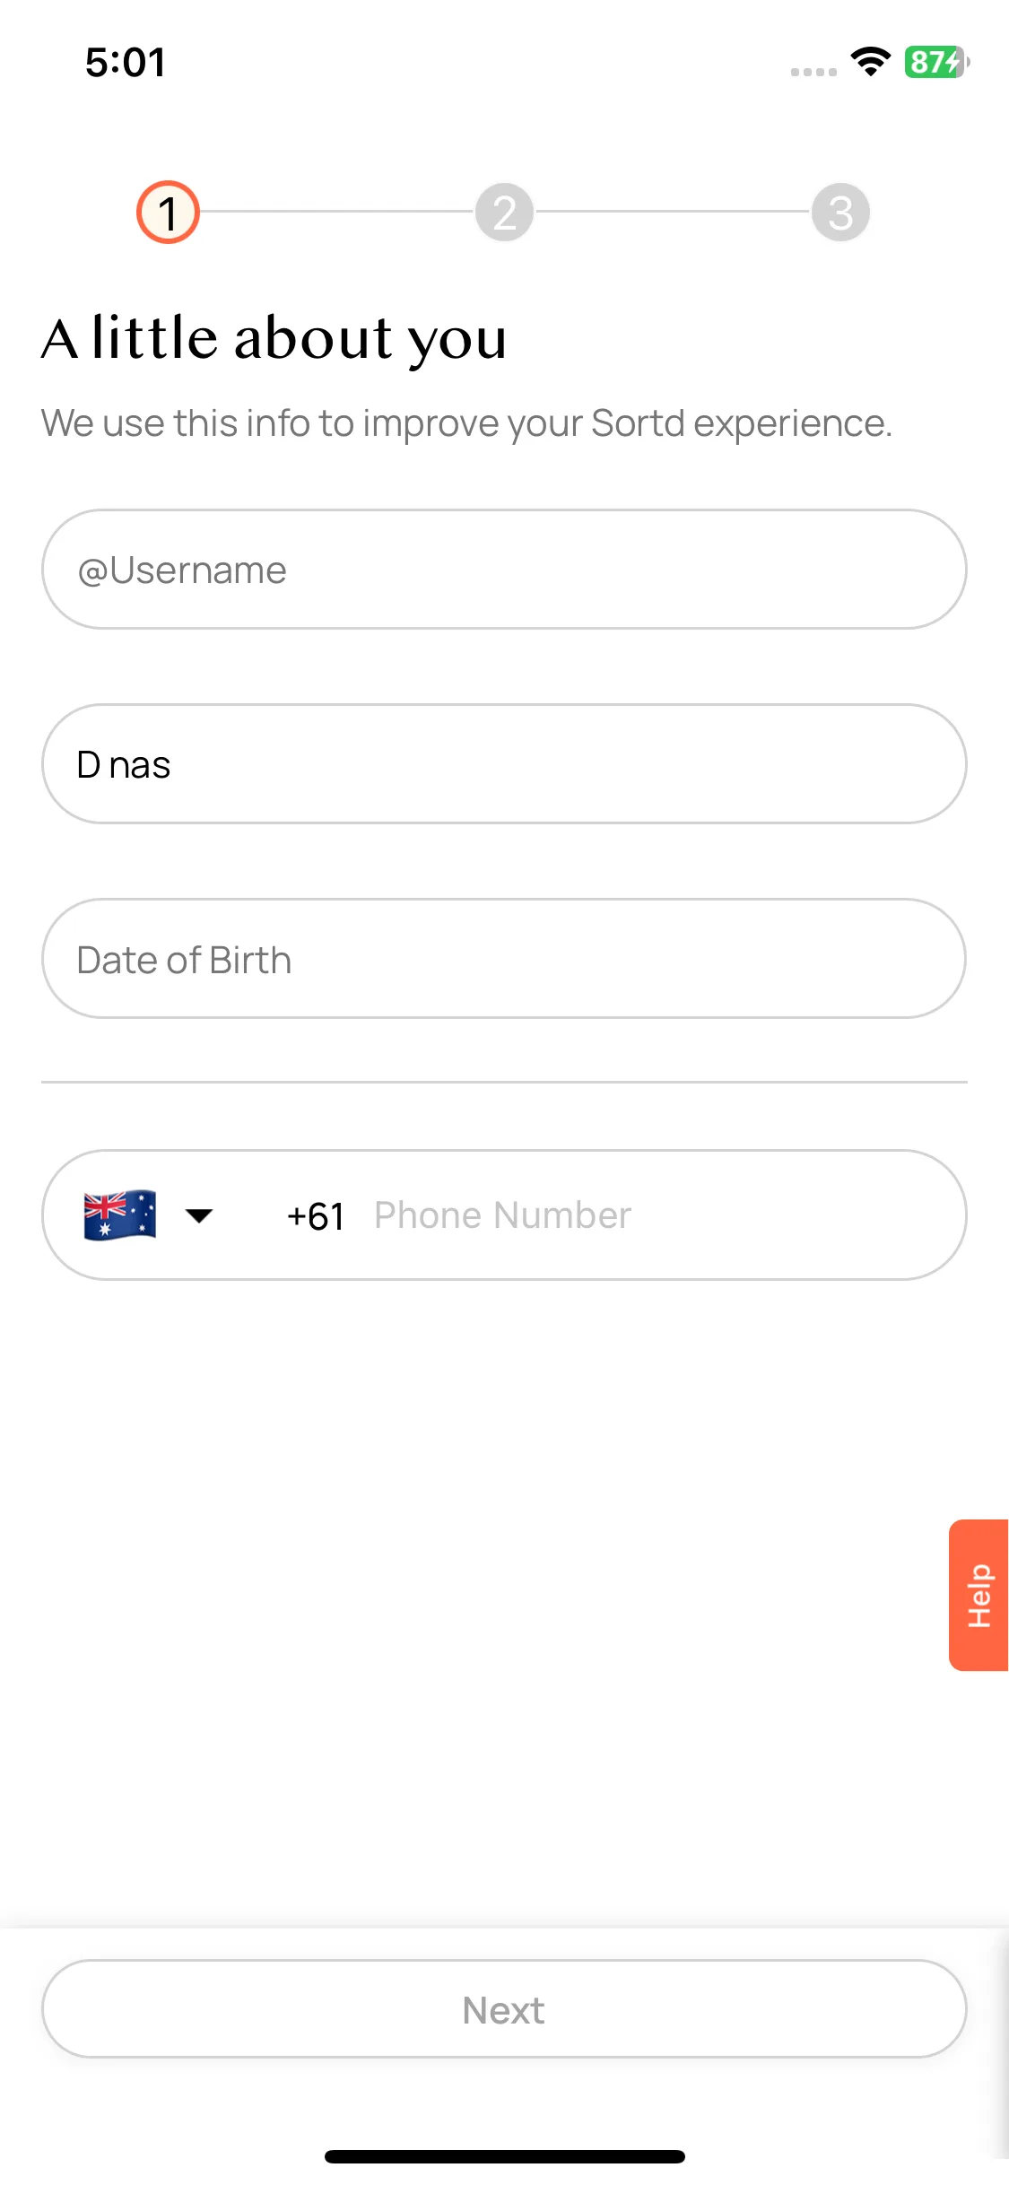Tap the step 1 progress indicator
Image resolution: width=1009 pixels, height=2185 pixels.
click(x=168, y=213)
